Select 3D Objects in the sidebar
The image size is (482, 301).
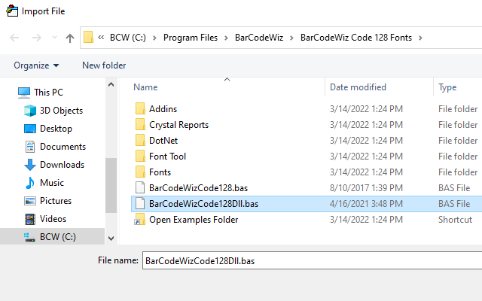[x=61, y=111]
